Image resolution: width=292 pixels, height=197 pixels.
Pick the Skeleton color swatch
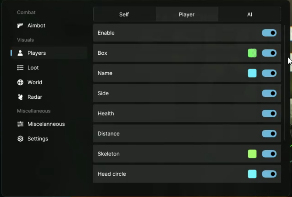point(252,154)
